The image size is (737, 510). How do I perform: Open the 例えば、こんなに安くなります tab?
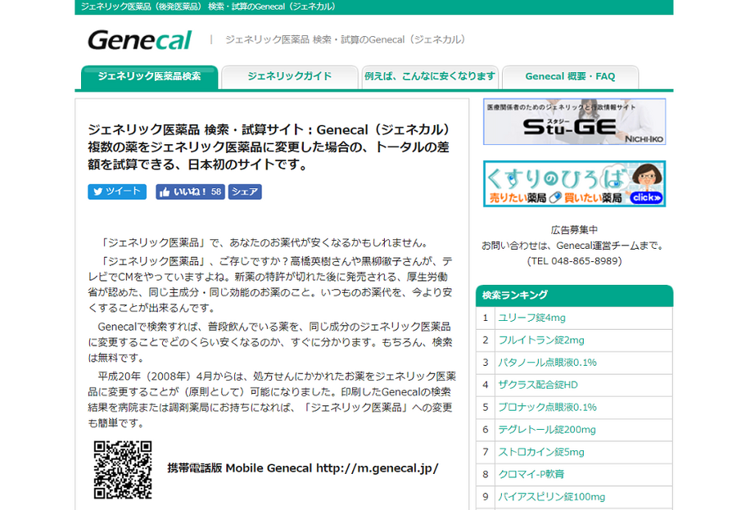(430, 77)
